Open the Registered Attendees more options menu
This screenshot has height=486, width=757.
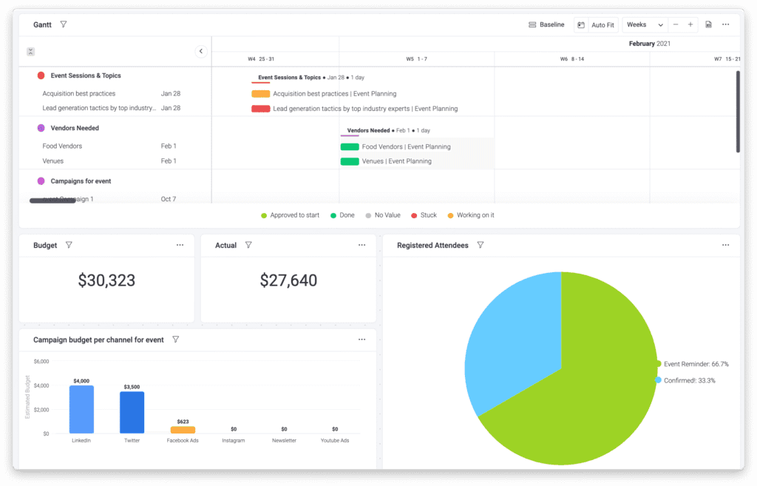pyautogui.click(x=726, y=245)
